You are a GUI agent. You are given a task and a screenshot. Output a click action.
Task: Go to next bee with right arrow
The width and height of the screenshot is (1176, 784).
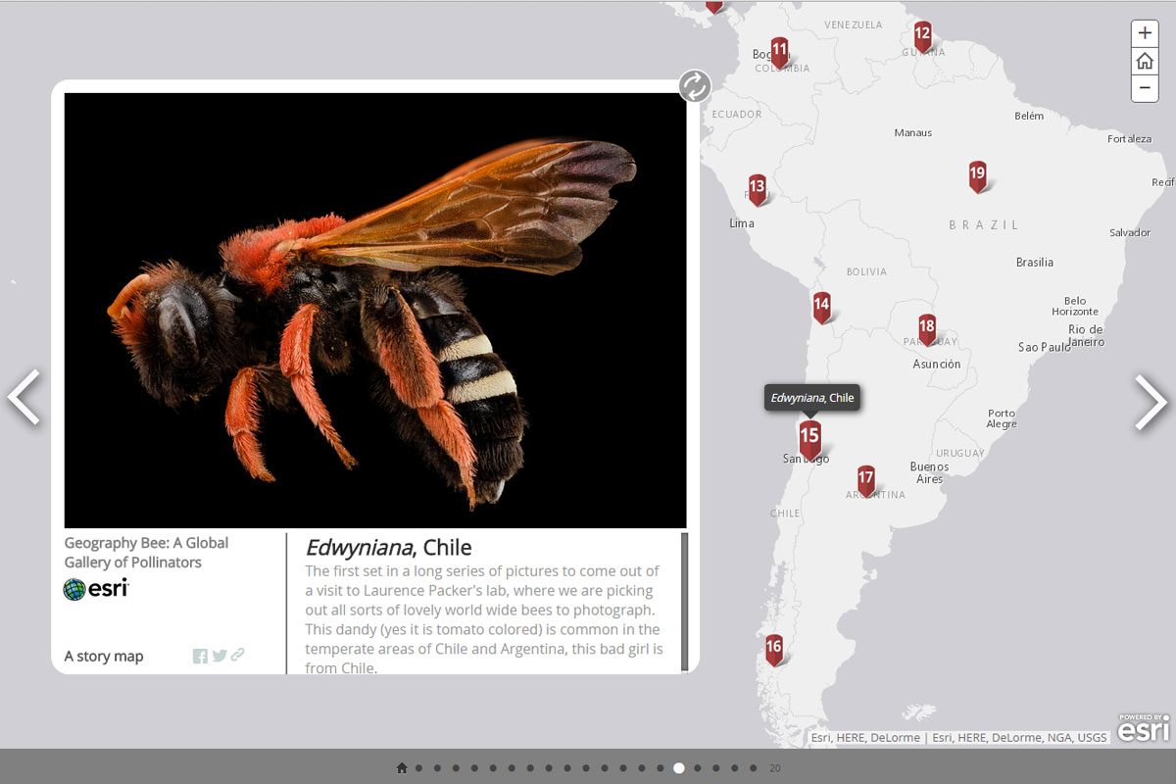(1151, 401)
